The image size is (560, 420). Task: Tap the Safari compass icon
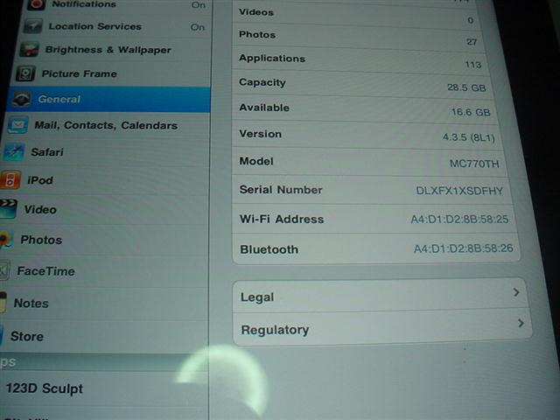coord(13,152)
